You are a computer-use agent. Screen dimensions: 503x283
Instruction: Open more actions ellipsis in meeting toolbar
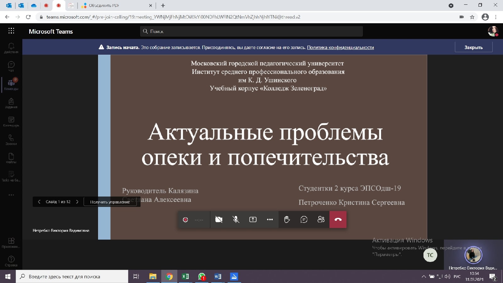(x=270, y=219)
